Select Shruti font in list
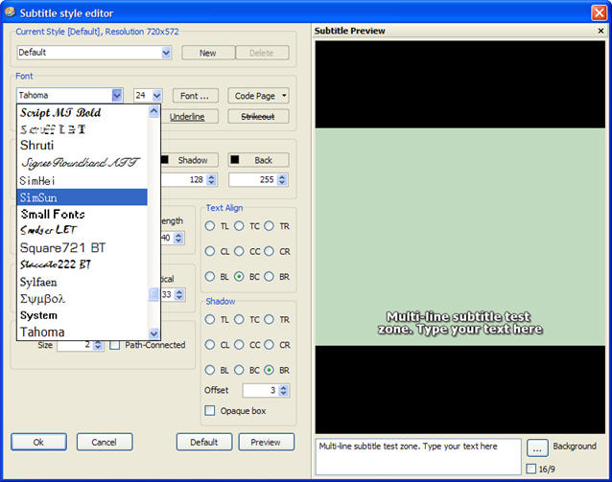 coord(82,146)
